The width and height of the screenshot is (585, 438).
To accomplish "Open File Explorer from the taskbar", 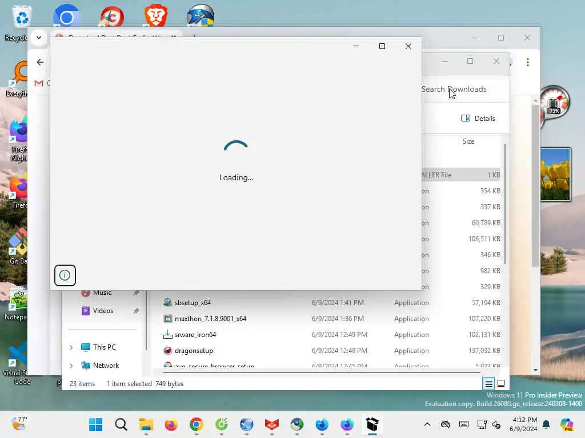I will [146, 424].
